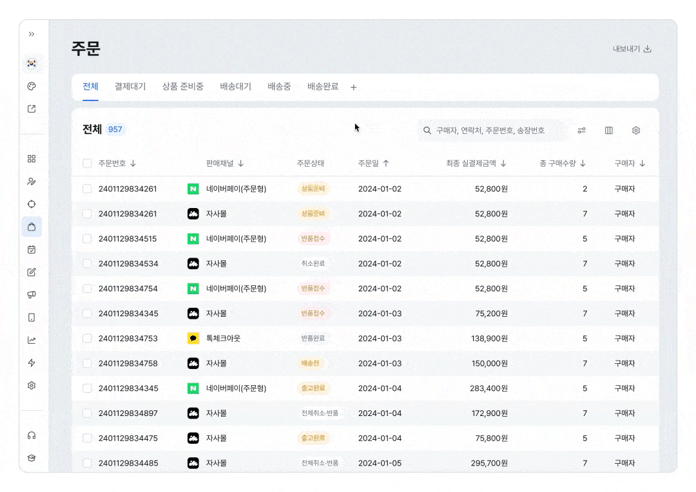696x492 pixels.
Task: Switch to the 결제대기 tab
Action: click(130, 86)
